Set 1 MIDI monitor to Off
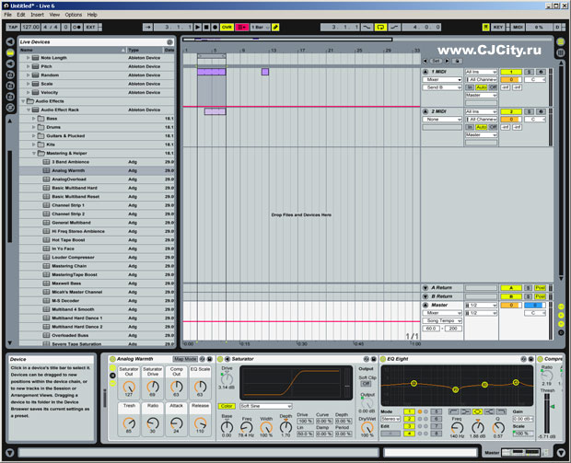The height and width of the screenshot is (463, 571). pos(493,87)
